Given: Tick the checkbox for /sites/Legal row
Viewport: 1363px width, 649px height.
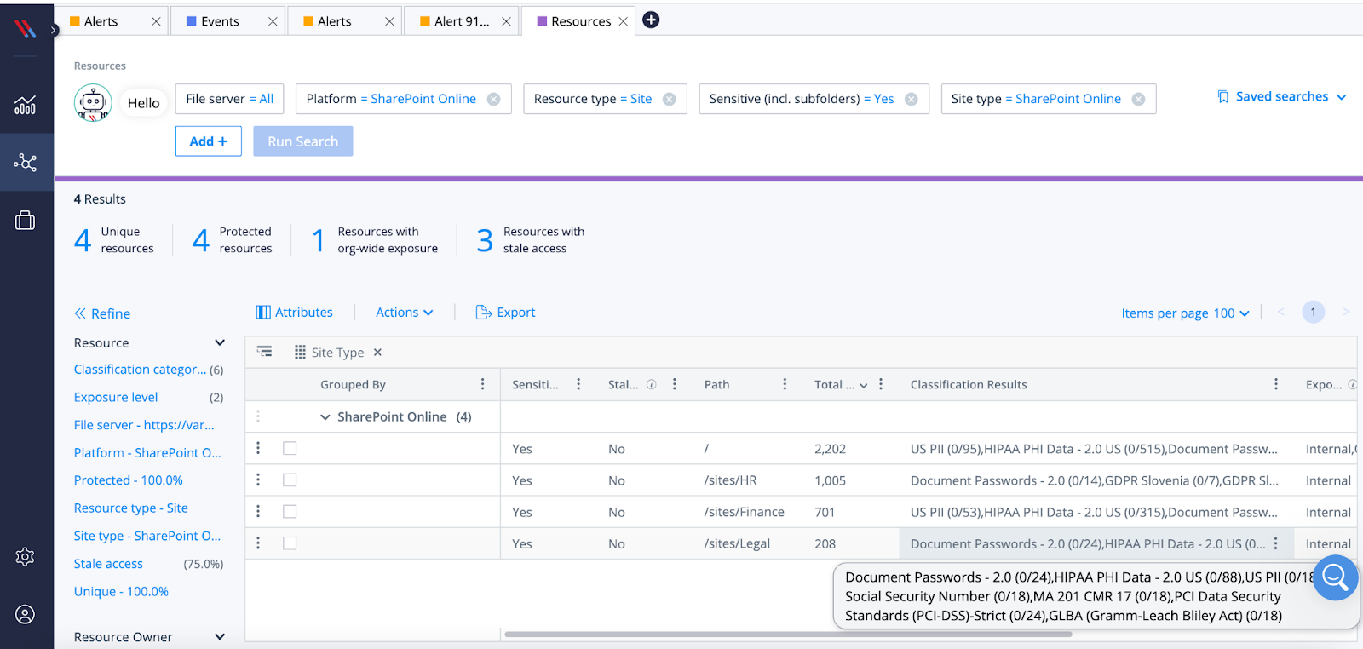Looking at the screenshot, I should pyautogui.click(x=290, y=543).
